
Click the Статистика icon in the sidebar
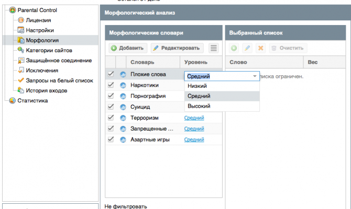tap(12, 101)
